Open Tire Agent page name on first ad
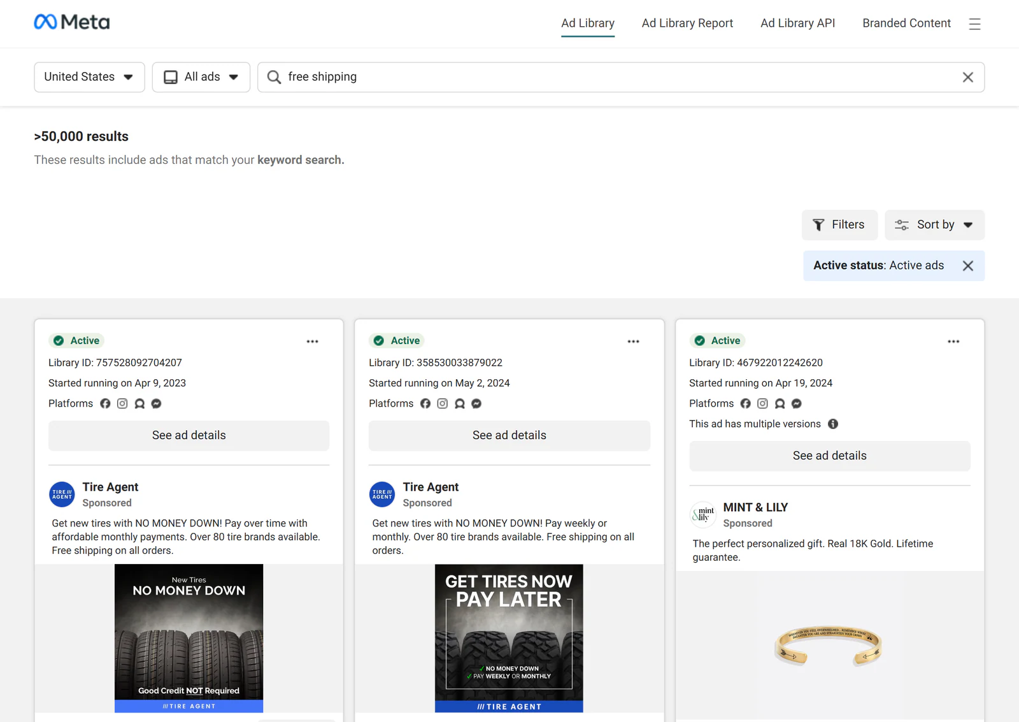 110,487
